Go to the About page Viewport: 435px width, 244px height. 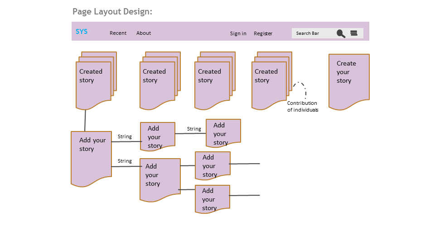[x=144, y=33]
